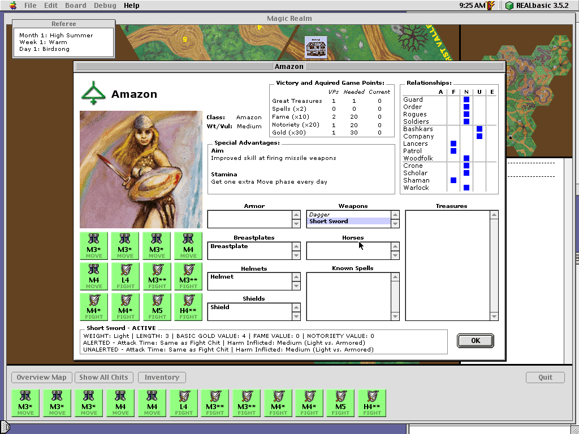Open the Edit menu
The height and width of the screenshot is (434, 579).
pos(50,6)
